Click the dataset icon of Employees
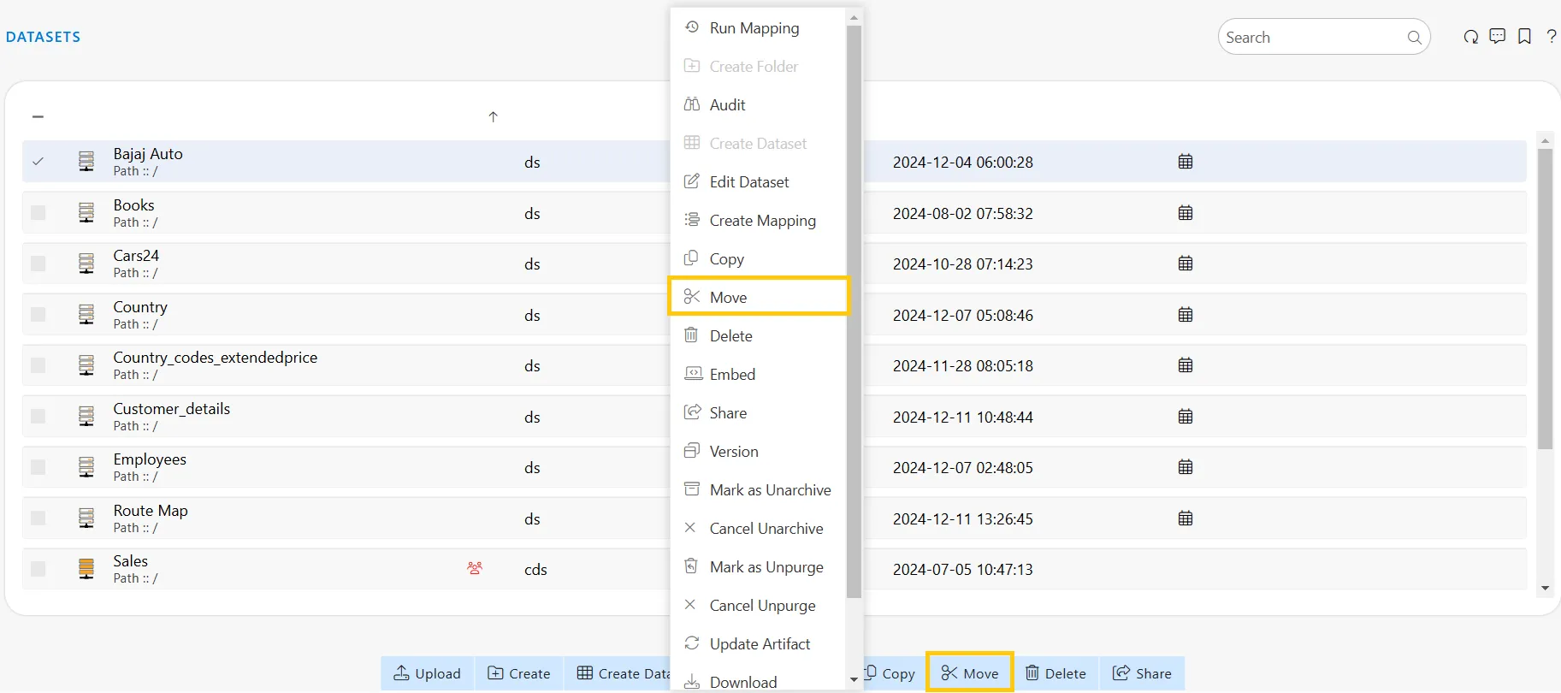 pos(86,466)
